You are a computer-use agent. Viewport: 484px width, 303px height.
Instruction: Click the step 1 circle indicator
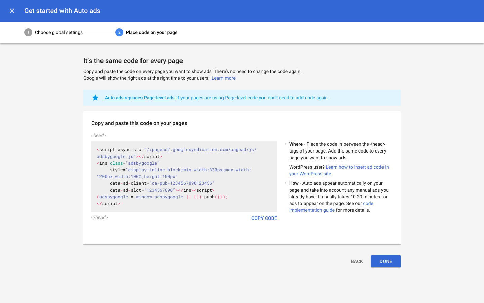click(28, 32)
